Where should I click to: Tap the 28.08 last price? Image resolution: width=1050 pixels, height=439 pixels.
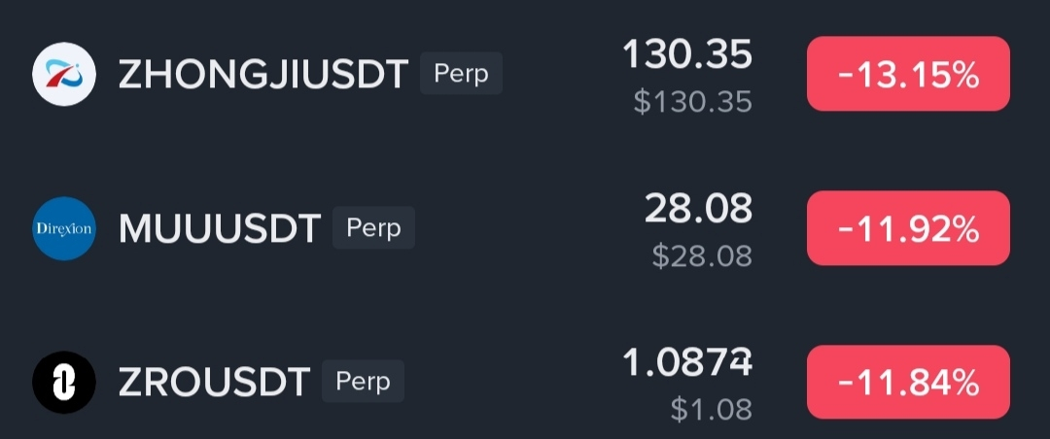[x=698, y=209]
